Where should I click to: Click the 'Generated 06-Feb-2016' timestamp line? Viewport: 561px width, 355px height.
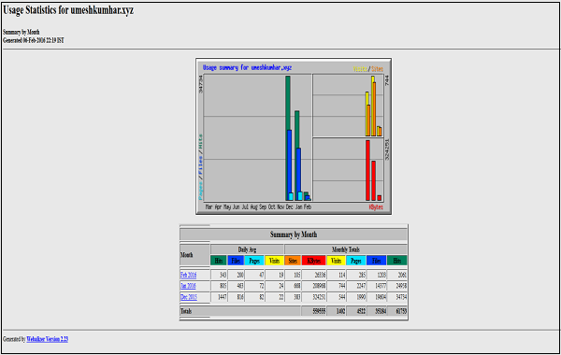coord(34,40)
